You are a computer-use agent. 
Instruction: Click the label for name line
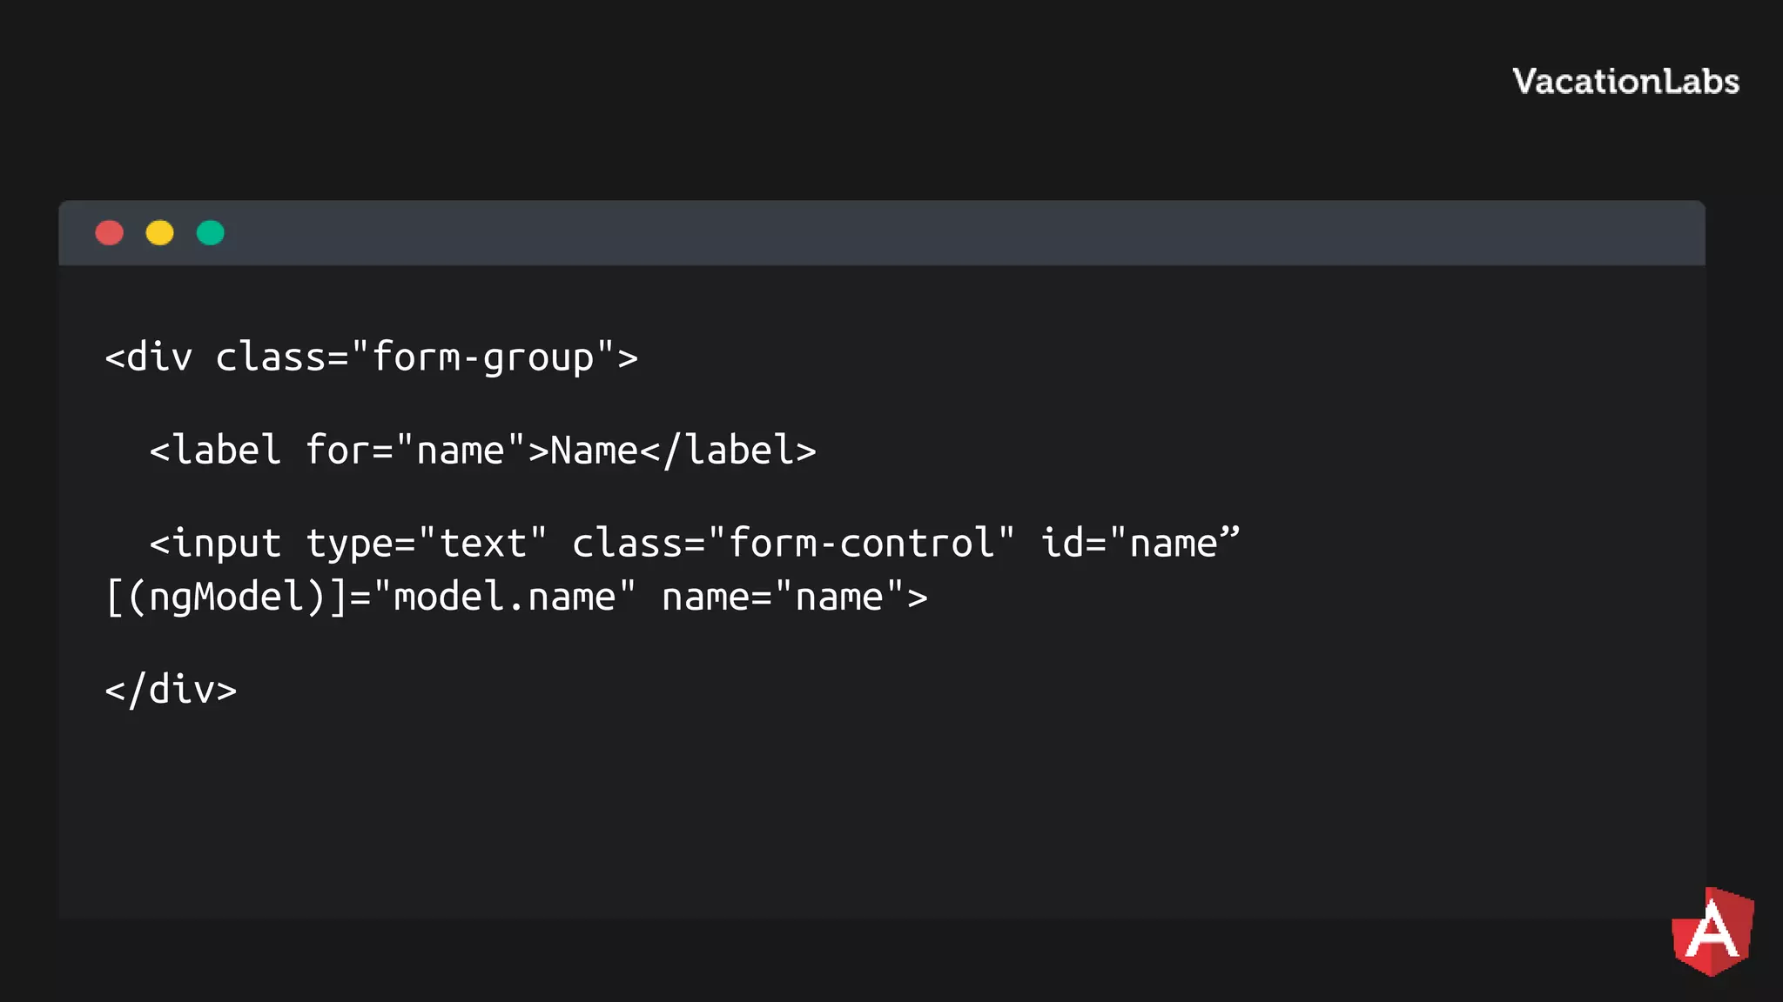pyautogui.click(x=483, y=451)
